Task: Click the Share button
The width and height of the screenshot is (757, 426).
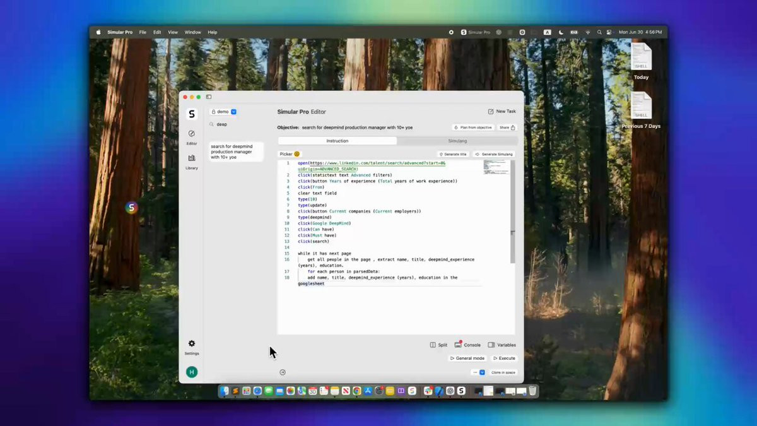Action: (507, 127)
